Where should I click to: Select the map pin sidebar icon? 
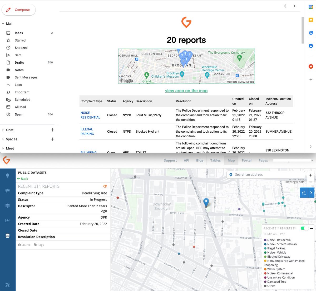(x=8, y=176)
